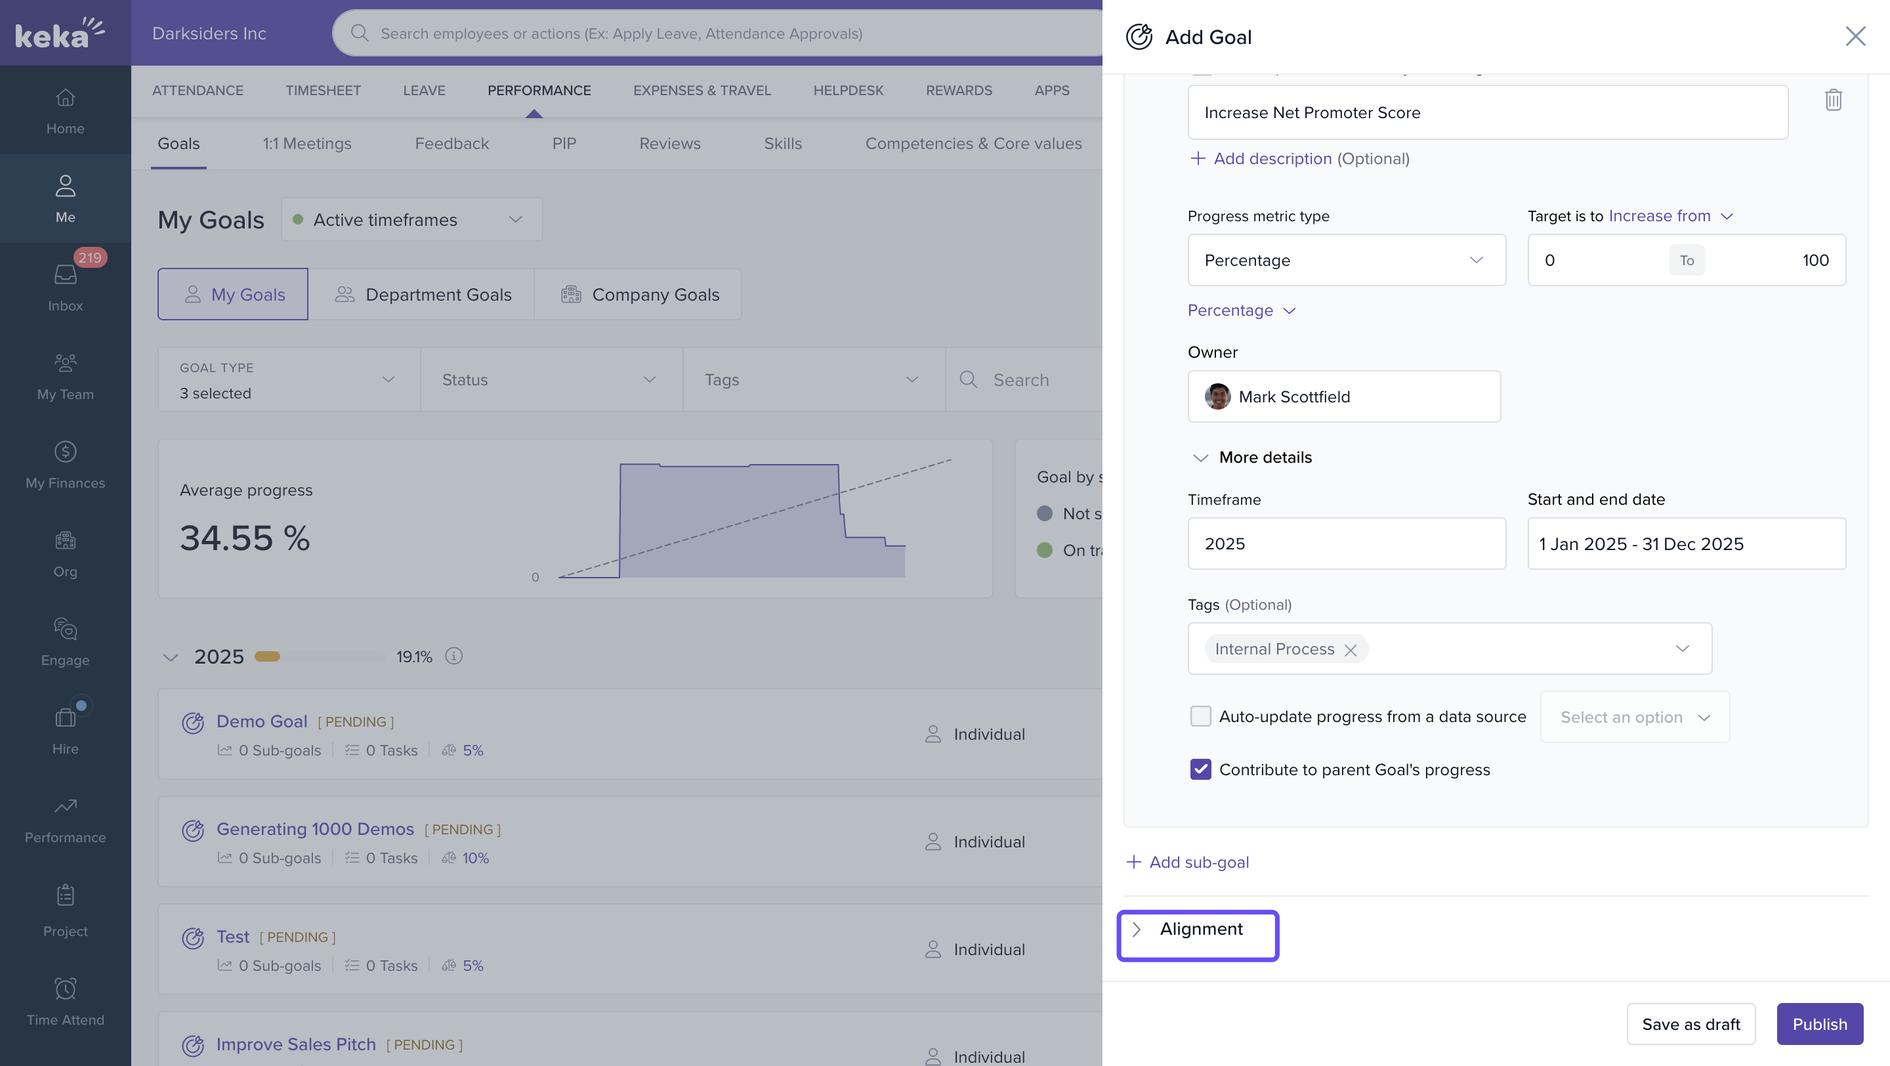Click the 2025 progress info icon
Screen dimensions: 1890x1066
(x=454, y=656)
